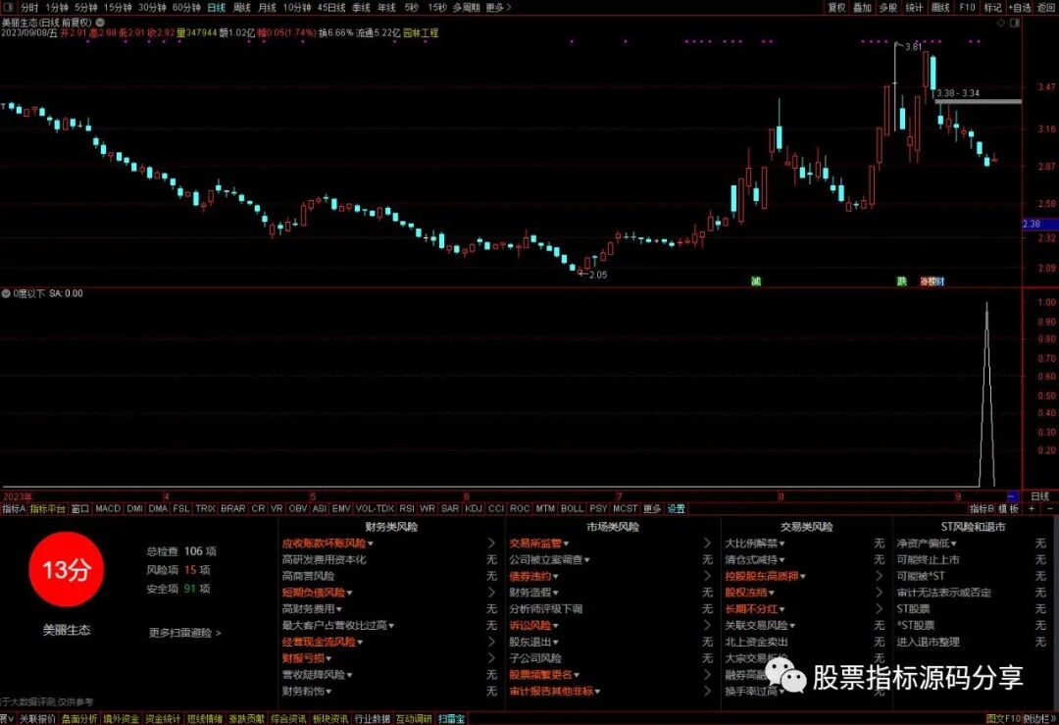Toggle the side panel icon at chart top right
The image size is (1059, 725).
click(x=1015, y=23)
